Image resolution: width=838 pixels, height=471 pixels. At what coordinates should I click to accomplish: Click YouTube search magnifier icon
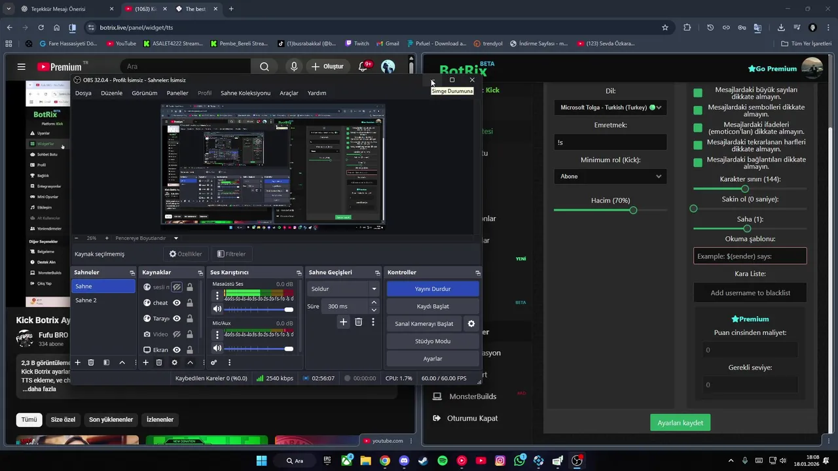coord(264,67)
